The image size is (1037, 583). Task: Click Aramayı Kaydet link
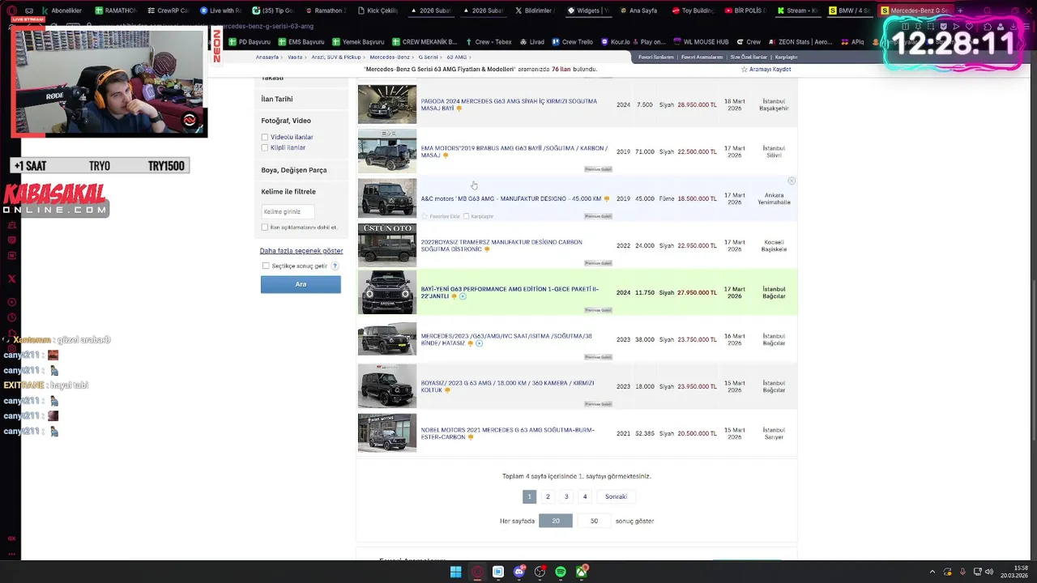[770, 70]
